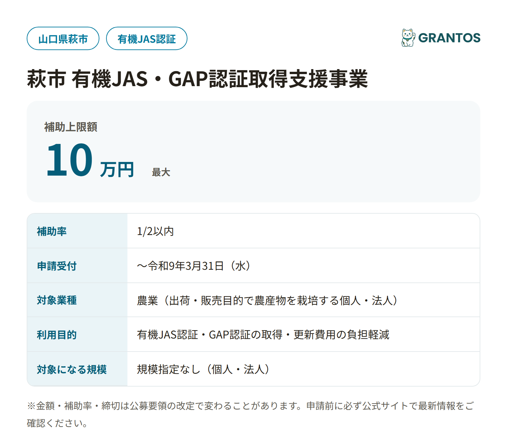Click the GRANTOS lucky cat logo icon
This screenshot has height=440, width=507.
coord(408,38)
